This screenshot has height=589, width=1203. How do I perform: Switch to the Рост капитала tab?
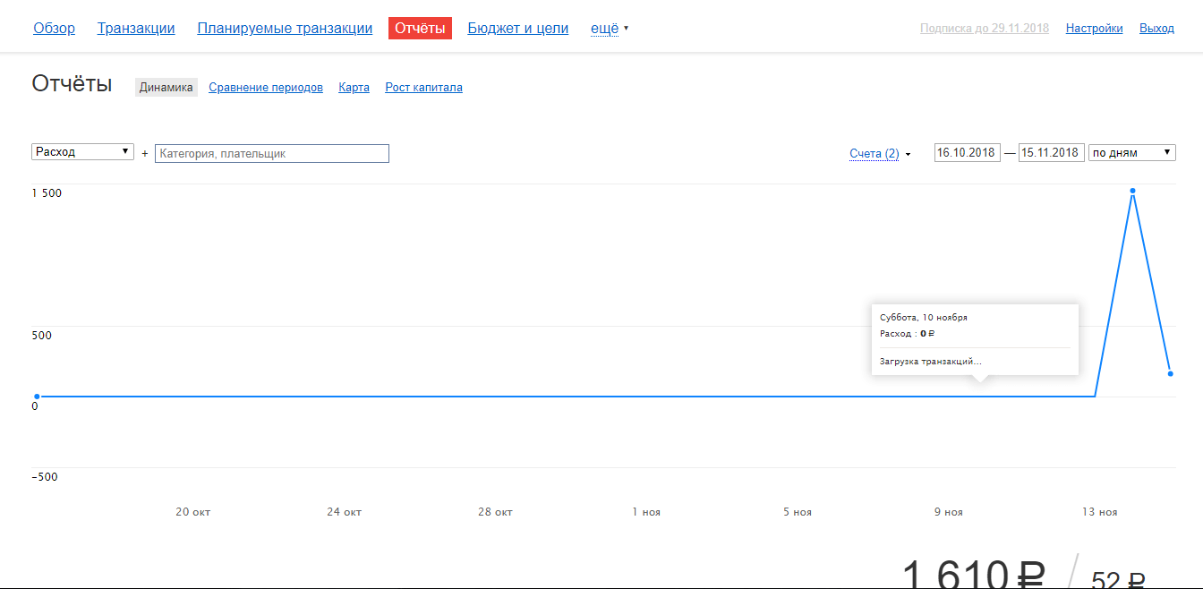pos(423,88)
